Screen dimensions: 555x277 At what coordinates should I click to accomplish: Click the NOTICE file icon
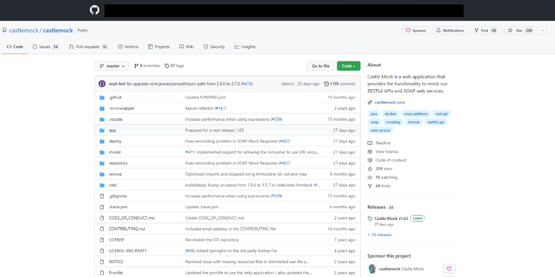(102, 262)
